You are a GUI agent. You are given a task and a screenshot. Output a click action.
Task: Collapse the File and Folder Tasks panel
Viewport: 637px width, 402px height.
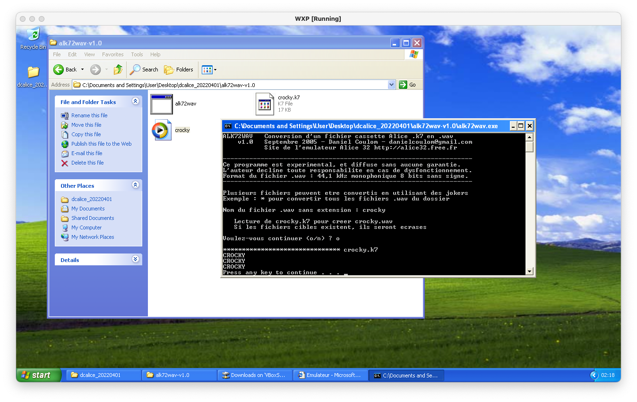pos(136,101)
